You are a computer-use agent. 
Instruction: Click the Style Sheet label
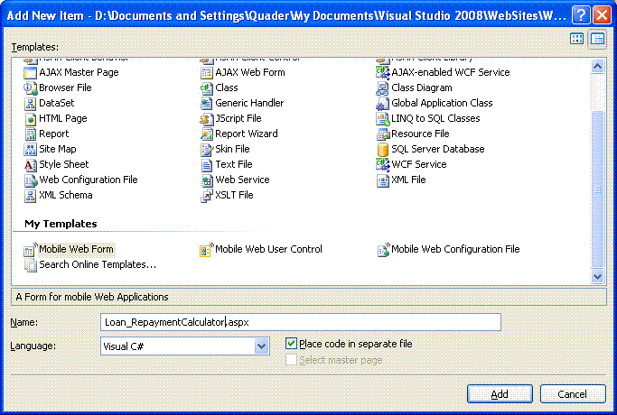coord(64,164)
